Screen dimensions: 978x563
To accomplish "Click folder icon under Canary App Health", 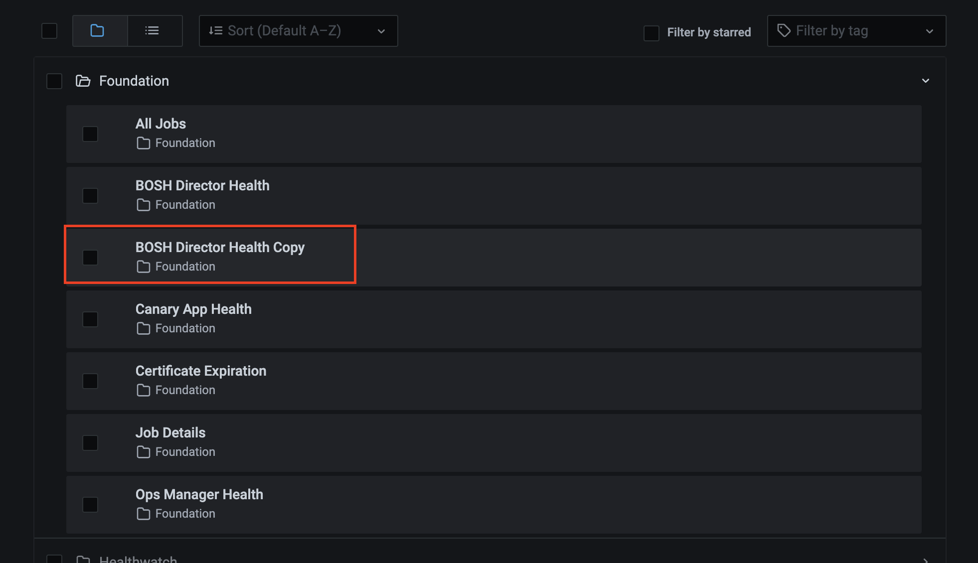I will pyautogui.click(x=144, y=329).
